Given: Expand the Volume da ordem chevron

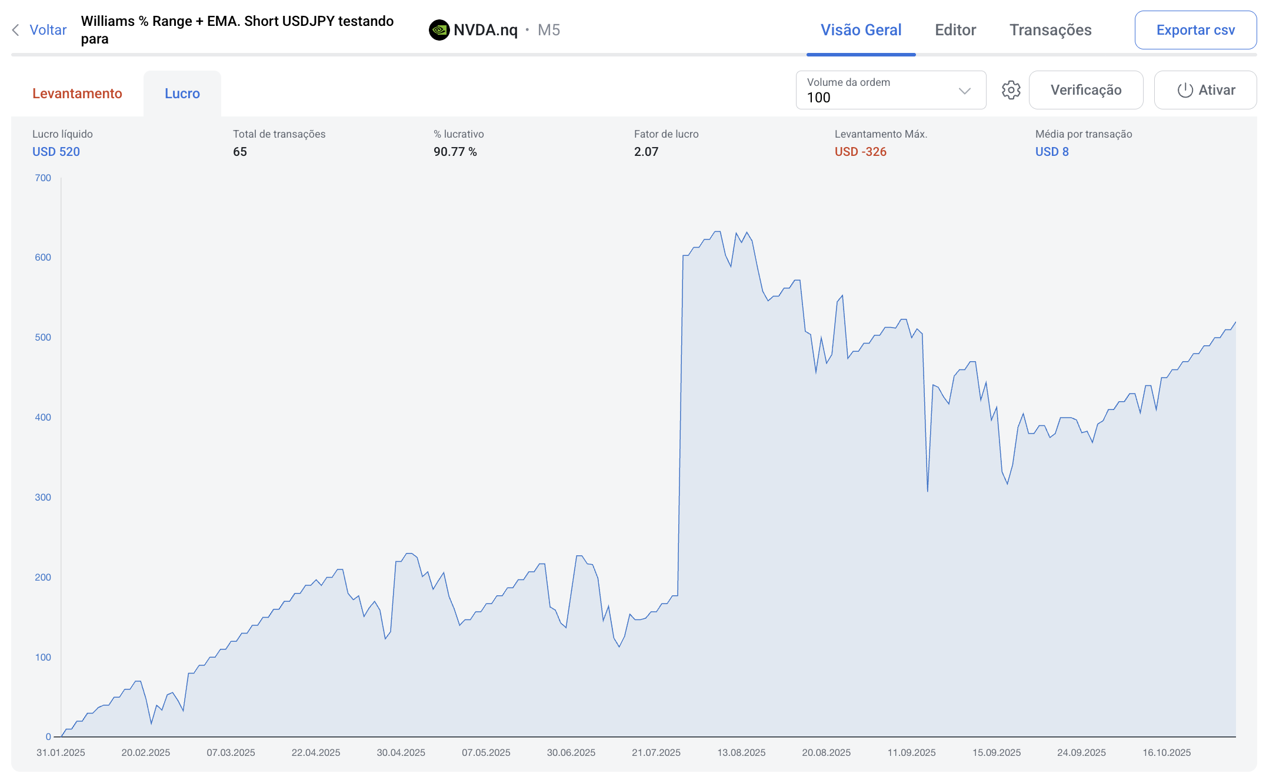Looking at the screenshot, I should pos(964,91).
